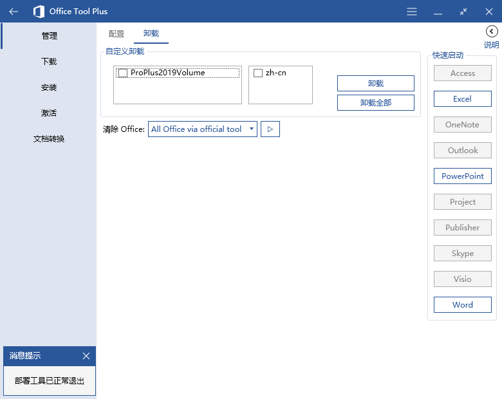Tick the zh-cn language checkbox
Viewport: 502px width, 399px height.
258,73
